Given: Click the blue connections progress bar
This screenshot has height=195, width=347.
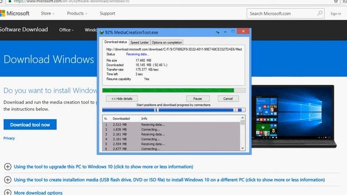Looking at the screenshot, I should coord(173,110).
